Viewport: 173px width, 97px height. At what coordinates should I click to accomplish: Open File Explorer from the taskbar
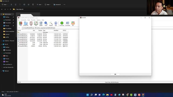(108, 95)
